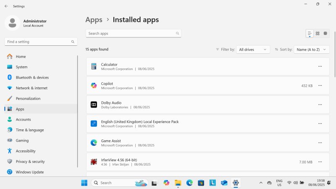
Task: Open File Explorer from the taskbar
Action: (178, 183)
